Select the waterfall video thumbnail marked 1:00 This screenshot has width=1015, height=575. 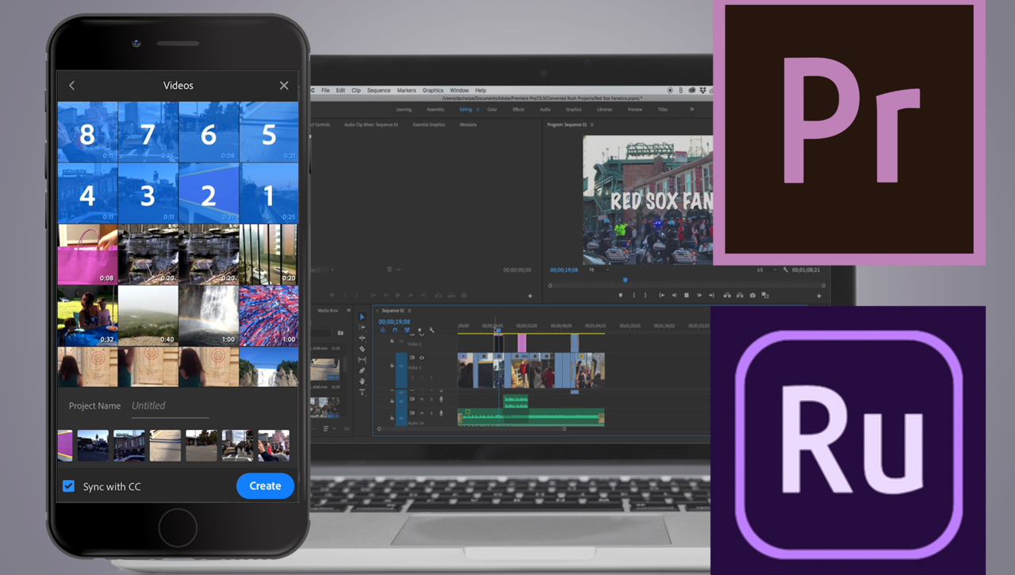(208, 316)
